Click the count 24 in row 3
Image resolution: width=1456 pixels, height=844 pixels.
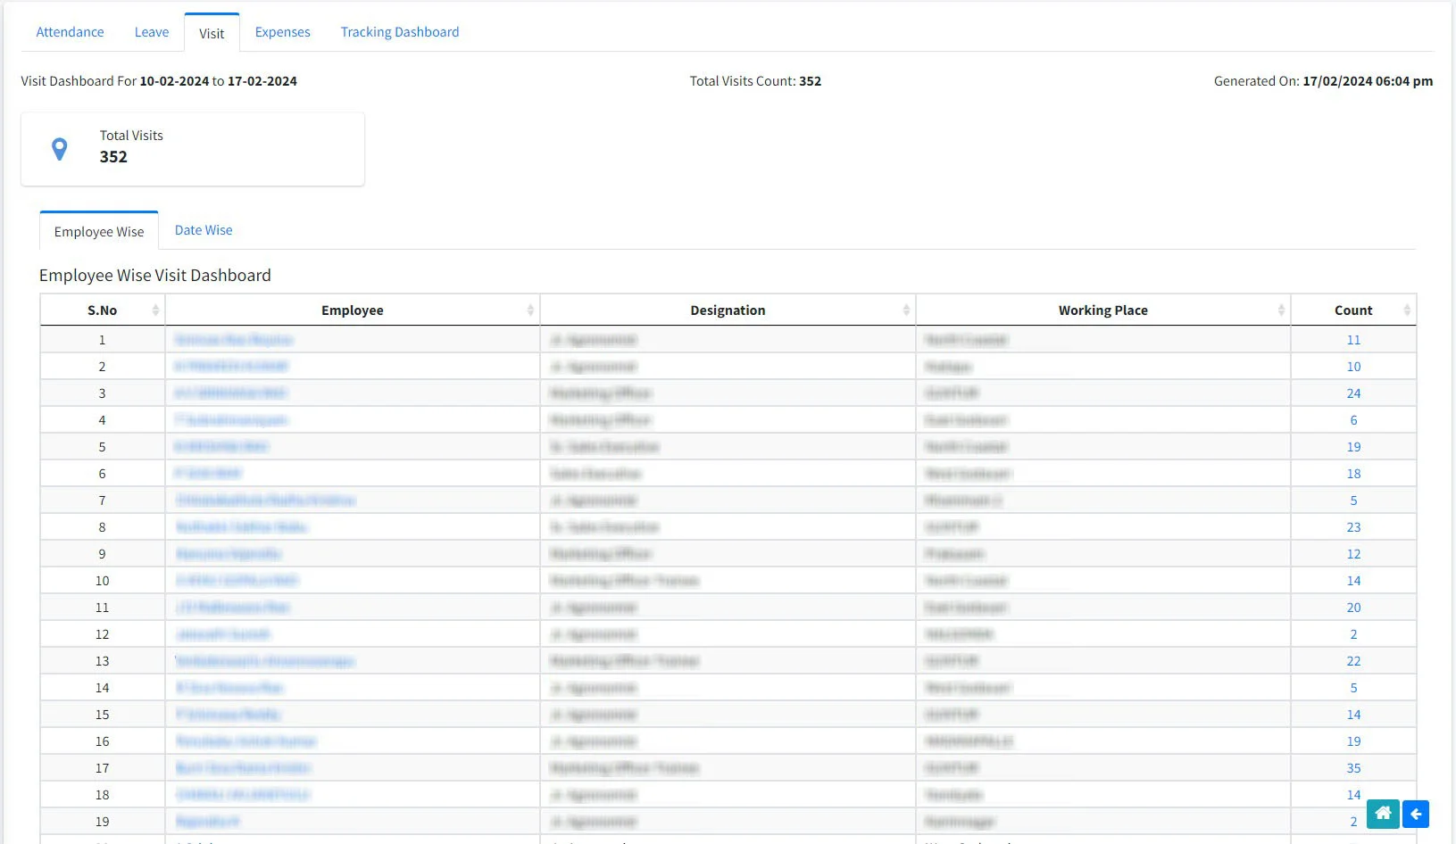1353,393
